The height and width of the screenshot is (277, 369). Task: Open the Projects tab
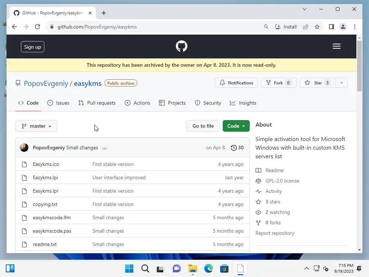(172, 103)
